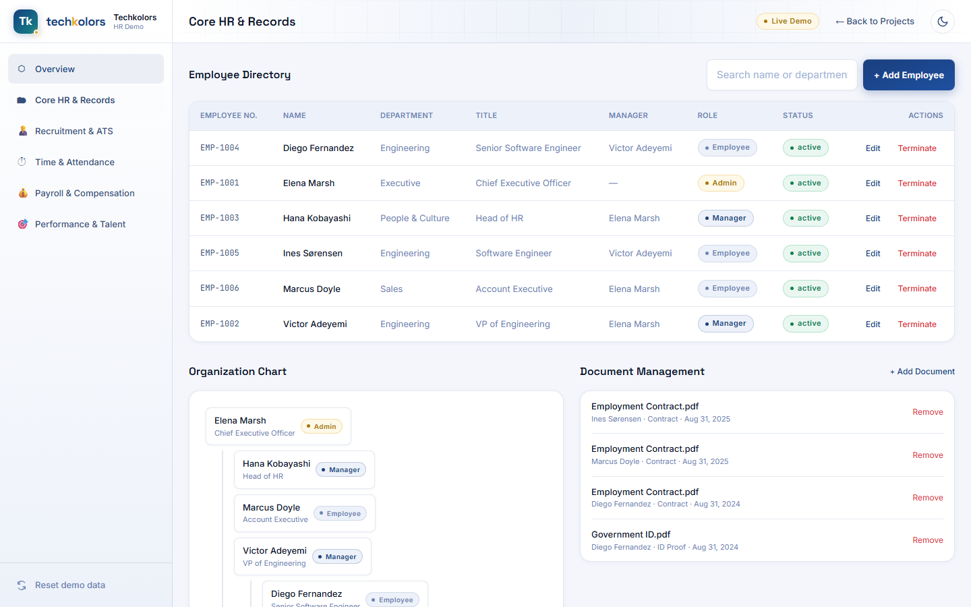Edit Ines Sørensen's record
971x607 pixels.
(873, 254)
